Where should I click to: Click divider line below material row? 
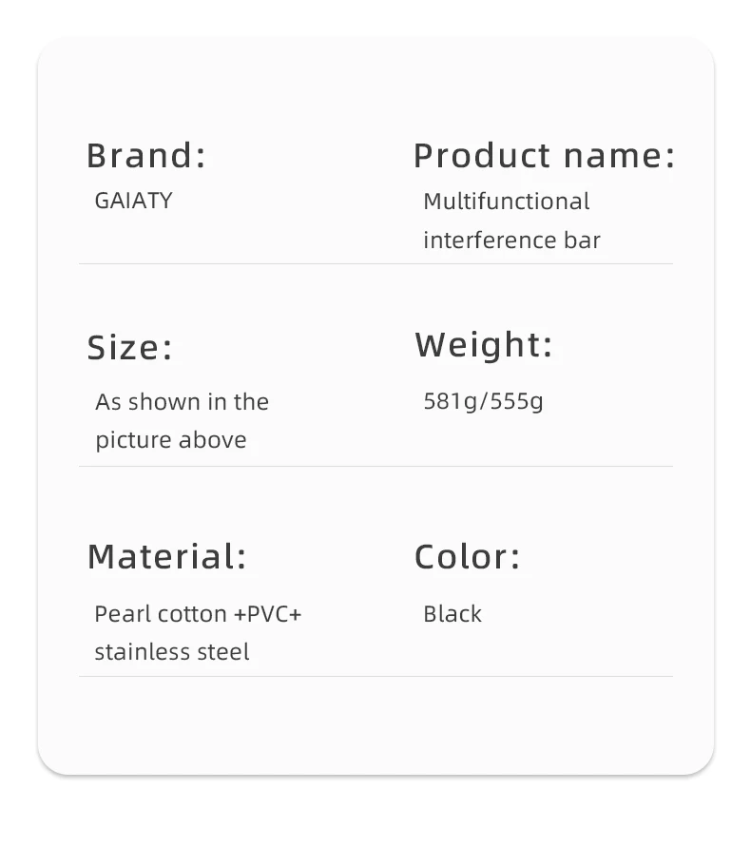pyautogui.click(x=375, y=676)
